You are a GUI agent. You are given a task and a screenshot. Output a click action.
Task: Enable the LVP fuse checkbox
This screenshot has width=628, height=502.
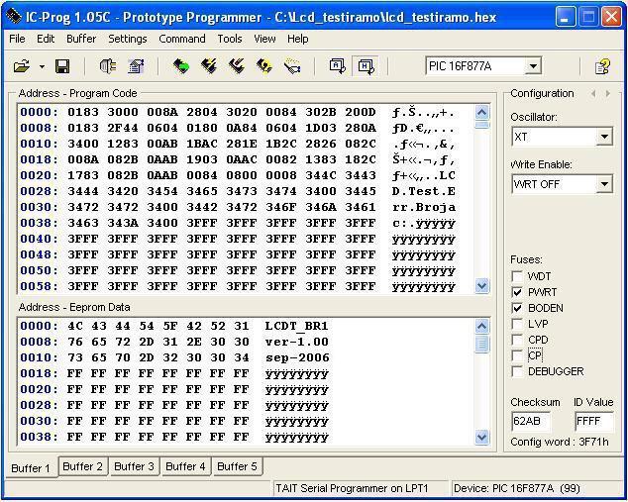point(517,324)
